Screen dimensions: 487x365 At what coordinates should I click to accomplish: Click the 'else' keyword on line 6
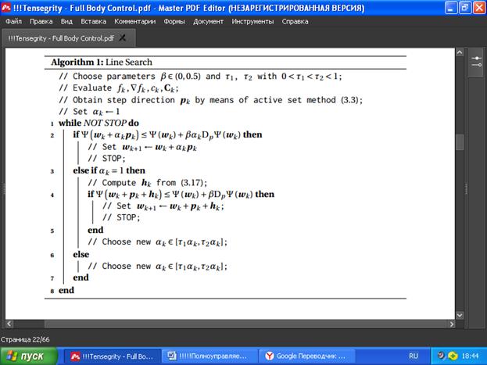[x=81, y=255]
